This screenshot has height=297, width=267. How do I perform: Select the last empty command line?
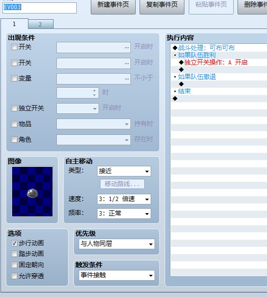(219, 98)
